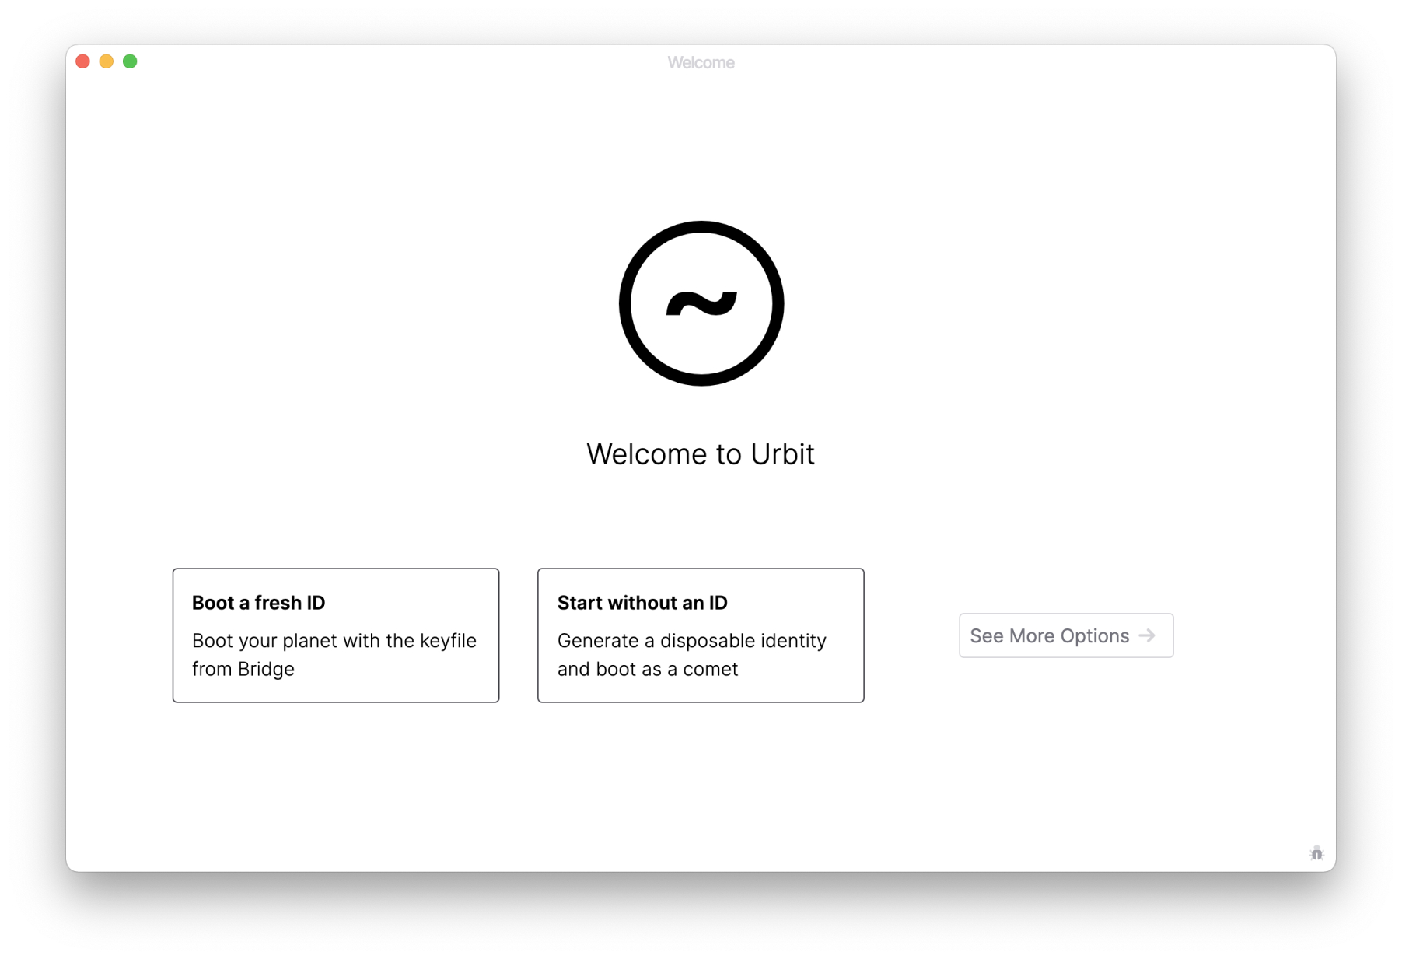Viewport: 1402px width, 959px height.
Task: Maximize the Welcome window with green button
Action: 130,61
